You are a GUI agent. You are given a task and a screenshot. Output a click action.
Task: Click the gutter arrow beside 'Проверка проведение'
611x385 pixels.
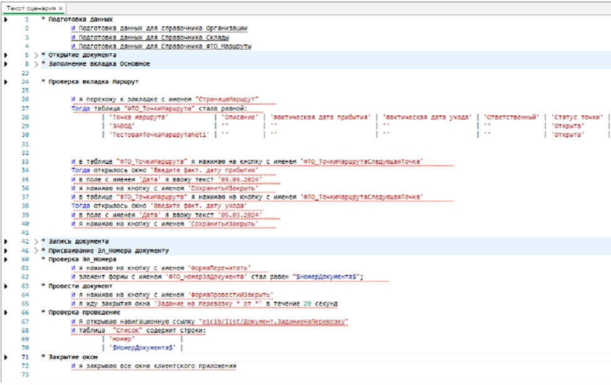coord(5,312)
